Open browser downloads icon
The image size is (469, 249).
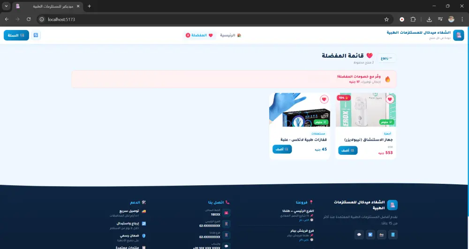tap(429, 19)
